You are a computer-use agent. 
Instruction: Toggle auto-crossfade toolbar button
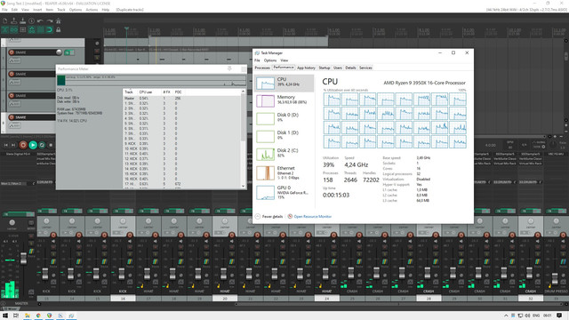[5, 29]
